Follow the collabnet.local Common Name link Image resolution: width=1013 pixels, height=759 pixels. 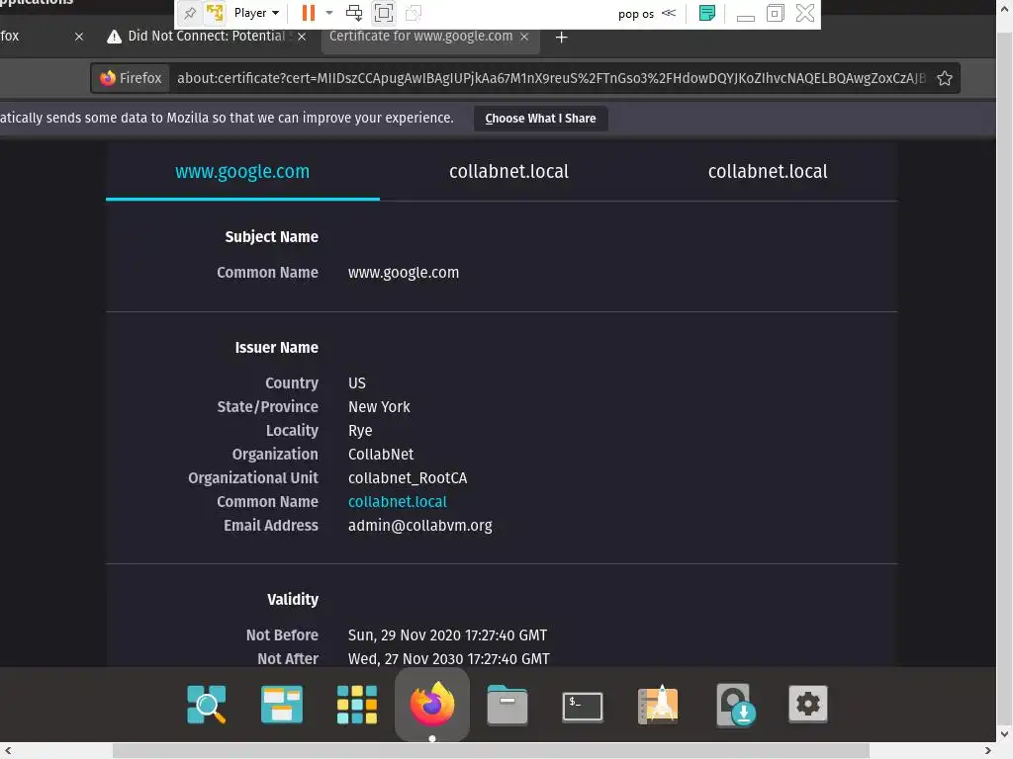click(398, 501)
